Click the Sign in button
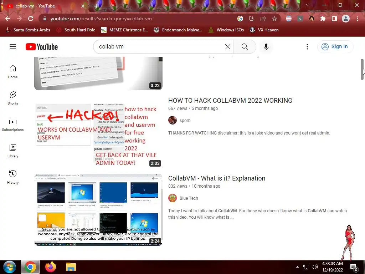365x274 pixels. click(x=335, y=47)
